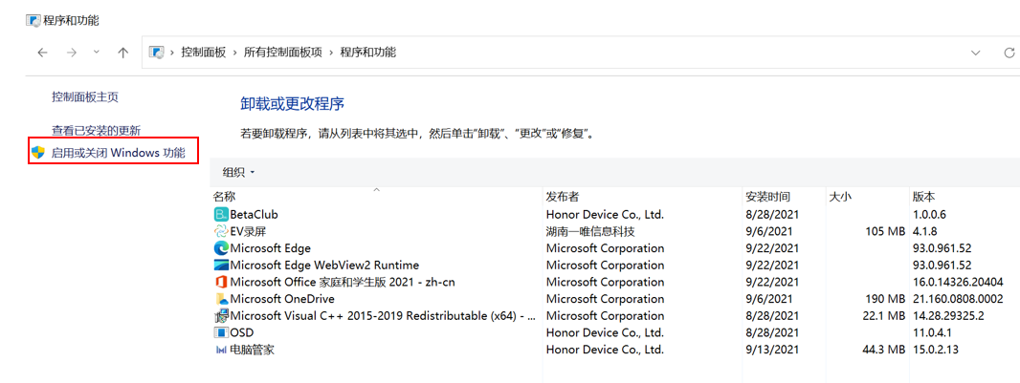Open recent locations dropdown arrow
The image size is (1020, 383).
(97, 53)
